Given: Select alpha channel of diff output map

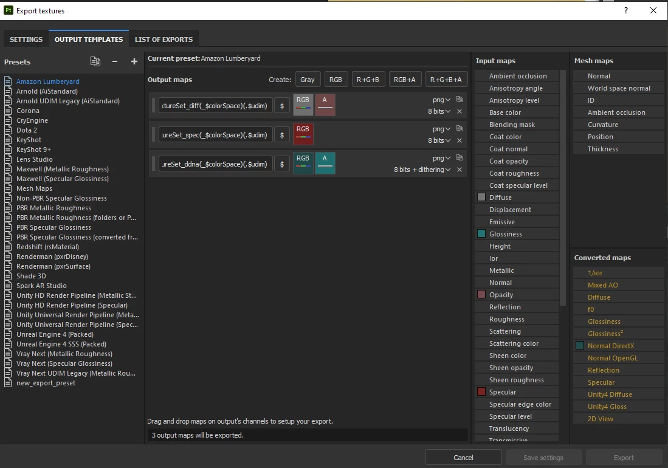Looking at the screenshot, I should click(325, 105).
